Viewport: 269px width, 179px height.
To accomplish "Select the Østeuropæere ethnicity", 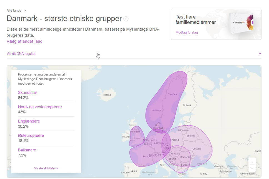I will [x=31, y=136].
